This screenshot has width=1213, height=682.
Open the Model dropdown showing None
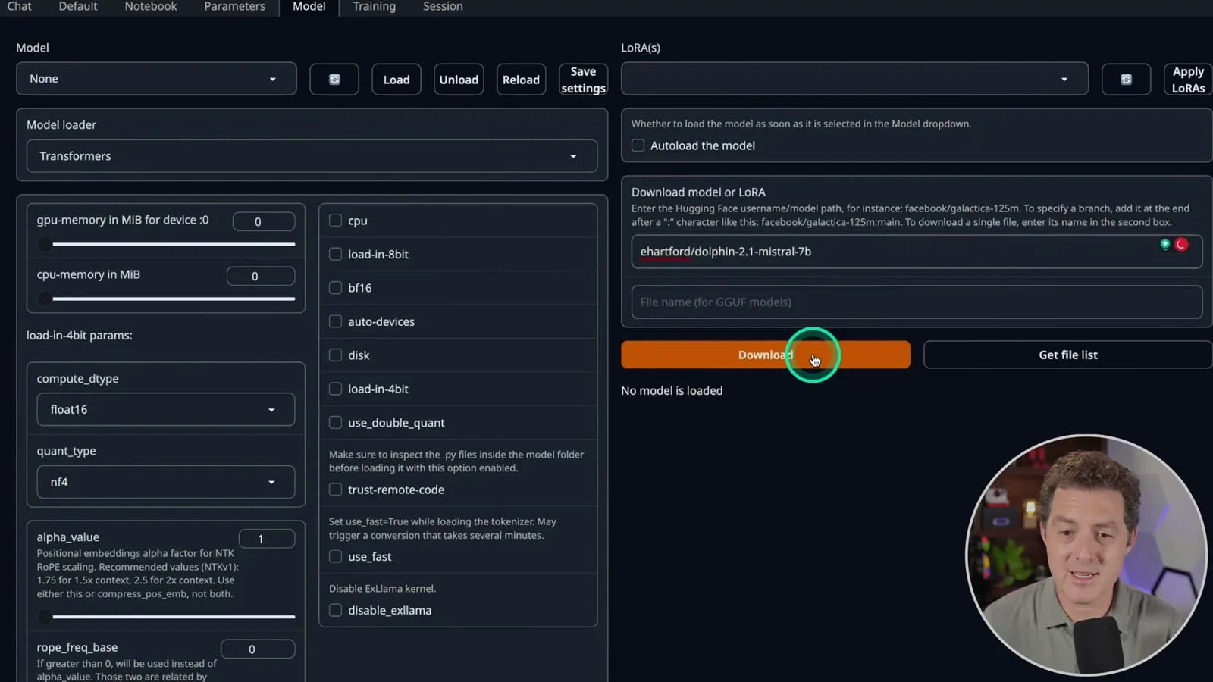156,79
